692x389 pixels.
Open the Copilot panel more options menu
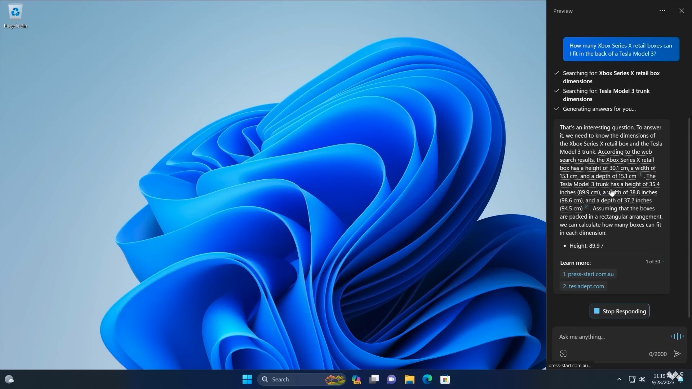click(662, 11)
